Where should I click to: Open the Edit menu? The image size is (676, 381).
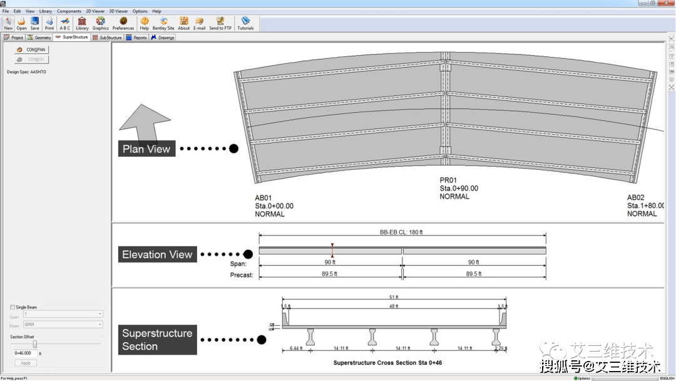[18, 11]
